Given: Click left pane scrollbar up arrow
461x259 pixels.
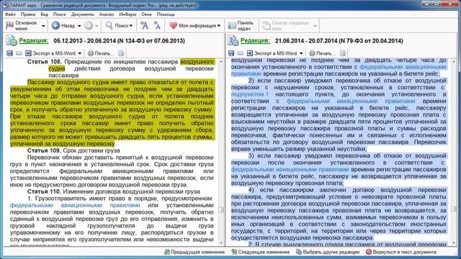Looking at the screenshot, I should click(x=221, y=61).
